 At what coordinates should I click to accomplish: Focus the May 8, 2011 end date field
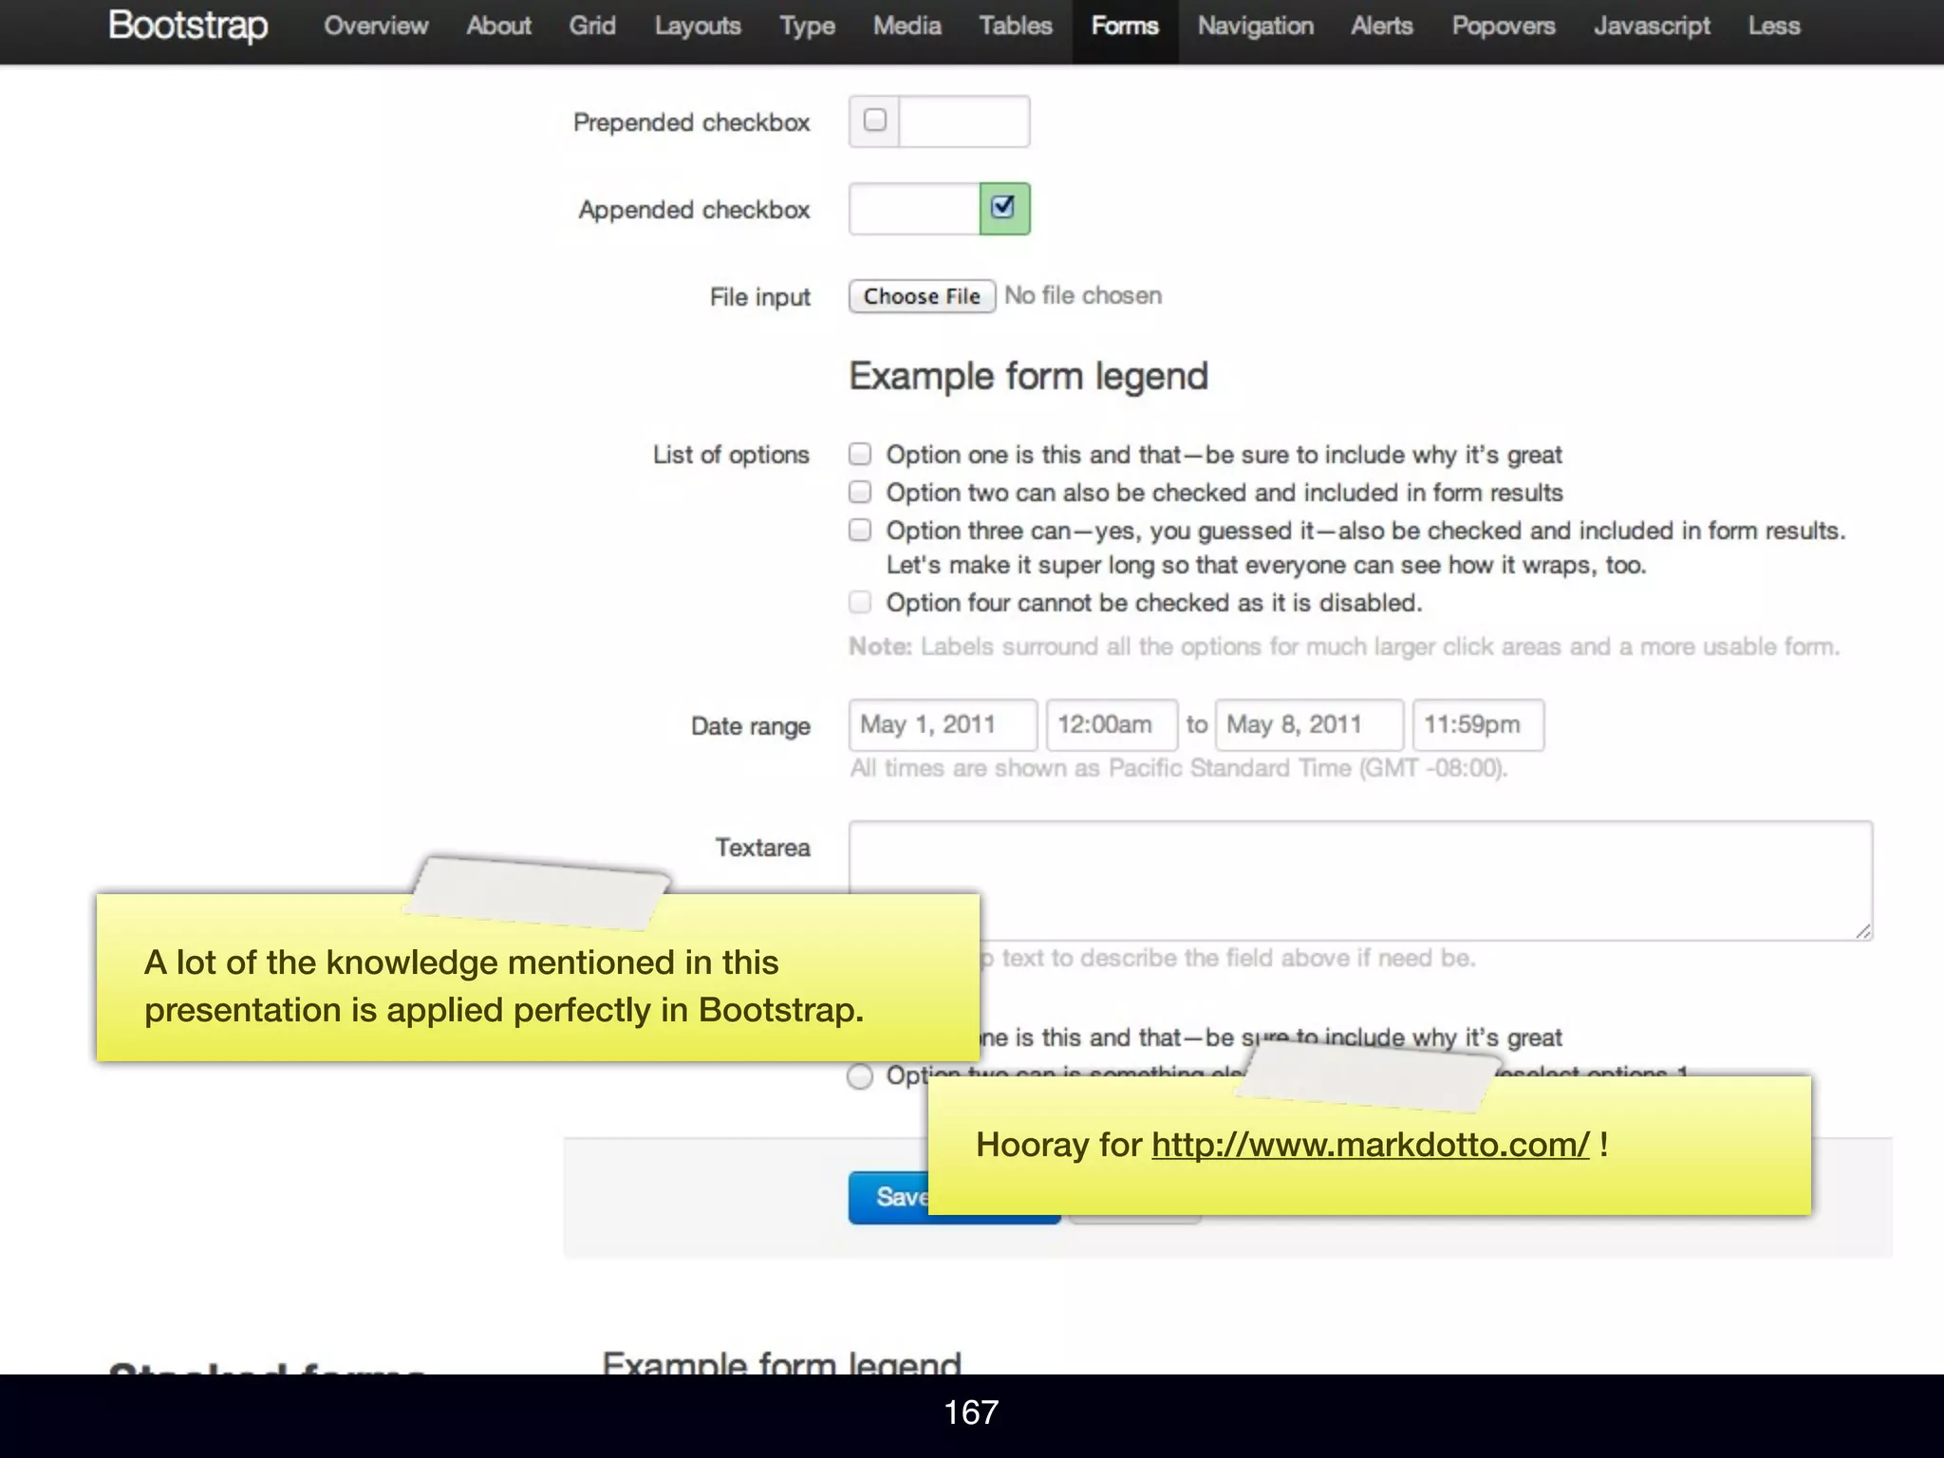(1308, 725)
